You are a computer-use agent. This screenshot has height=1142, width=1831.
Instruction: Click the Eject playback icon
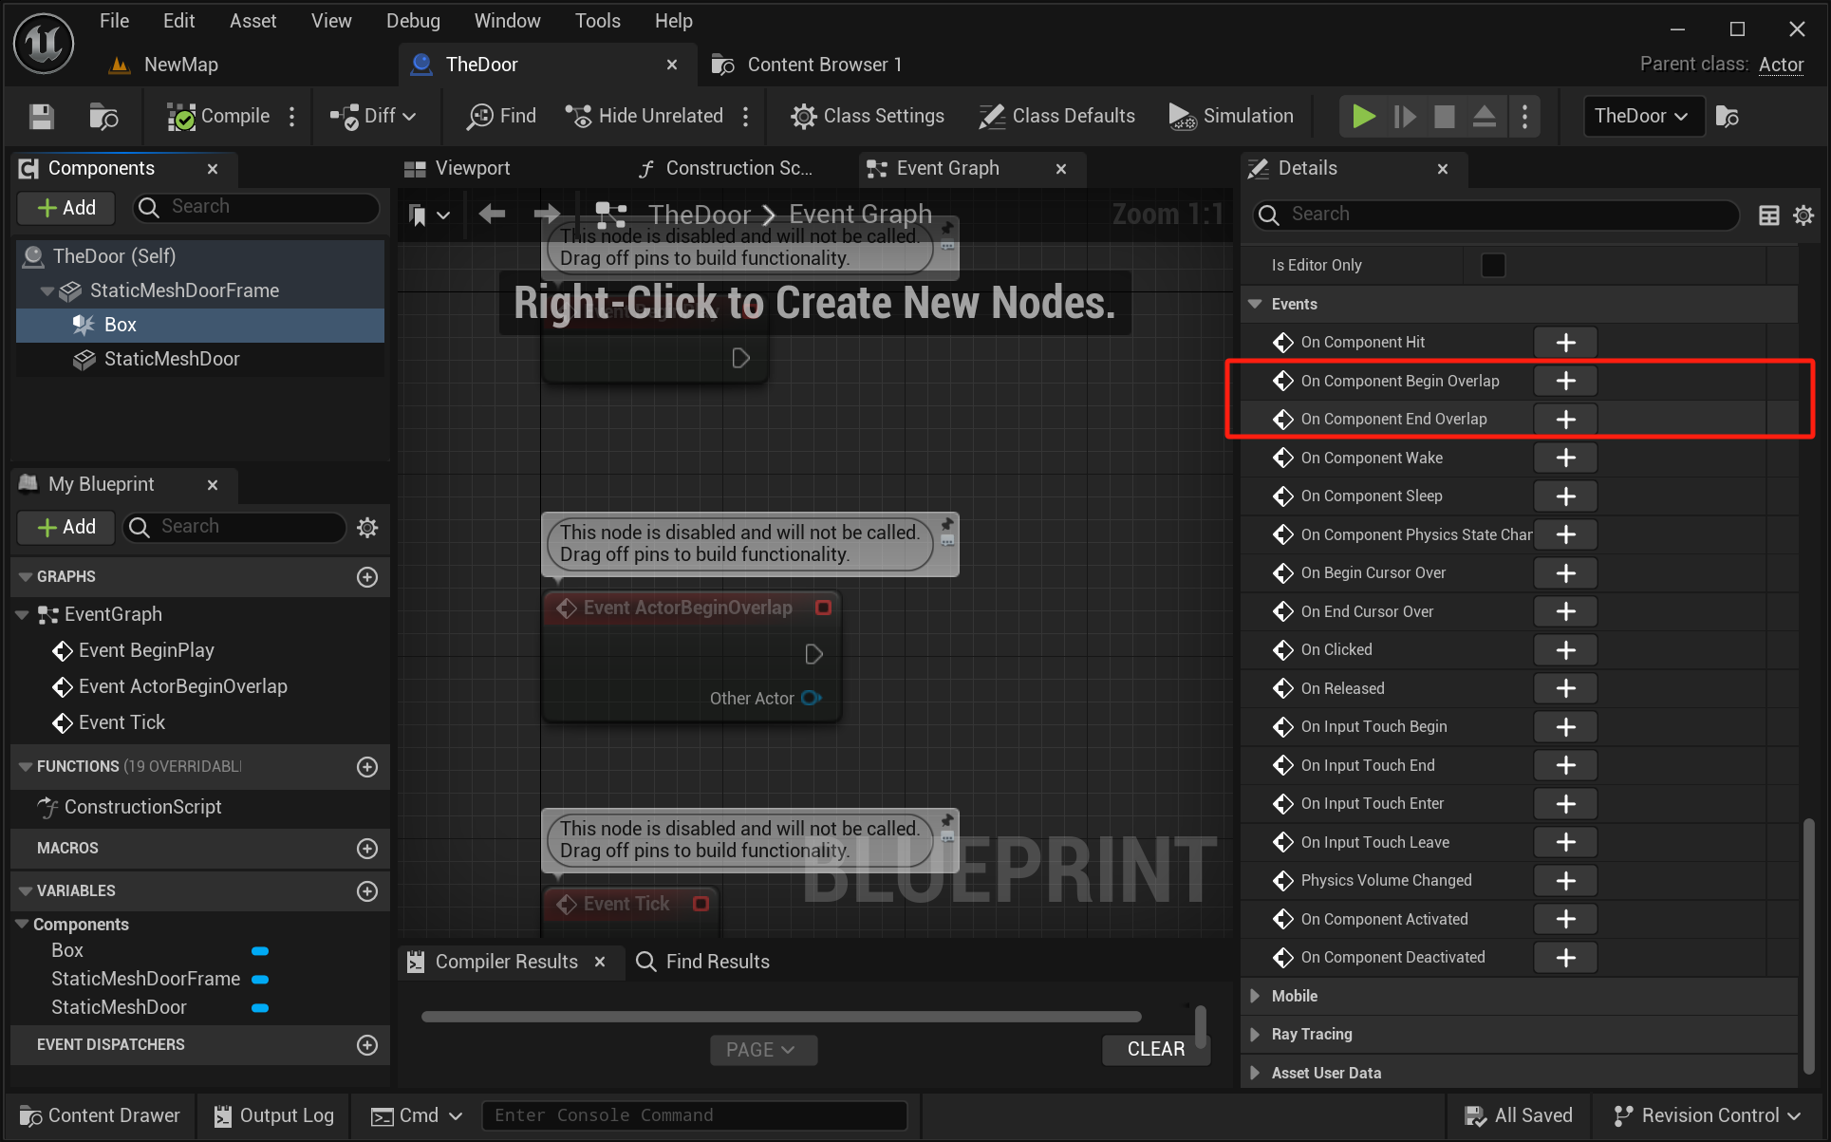coord(1485,117)
